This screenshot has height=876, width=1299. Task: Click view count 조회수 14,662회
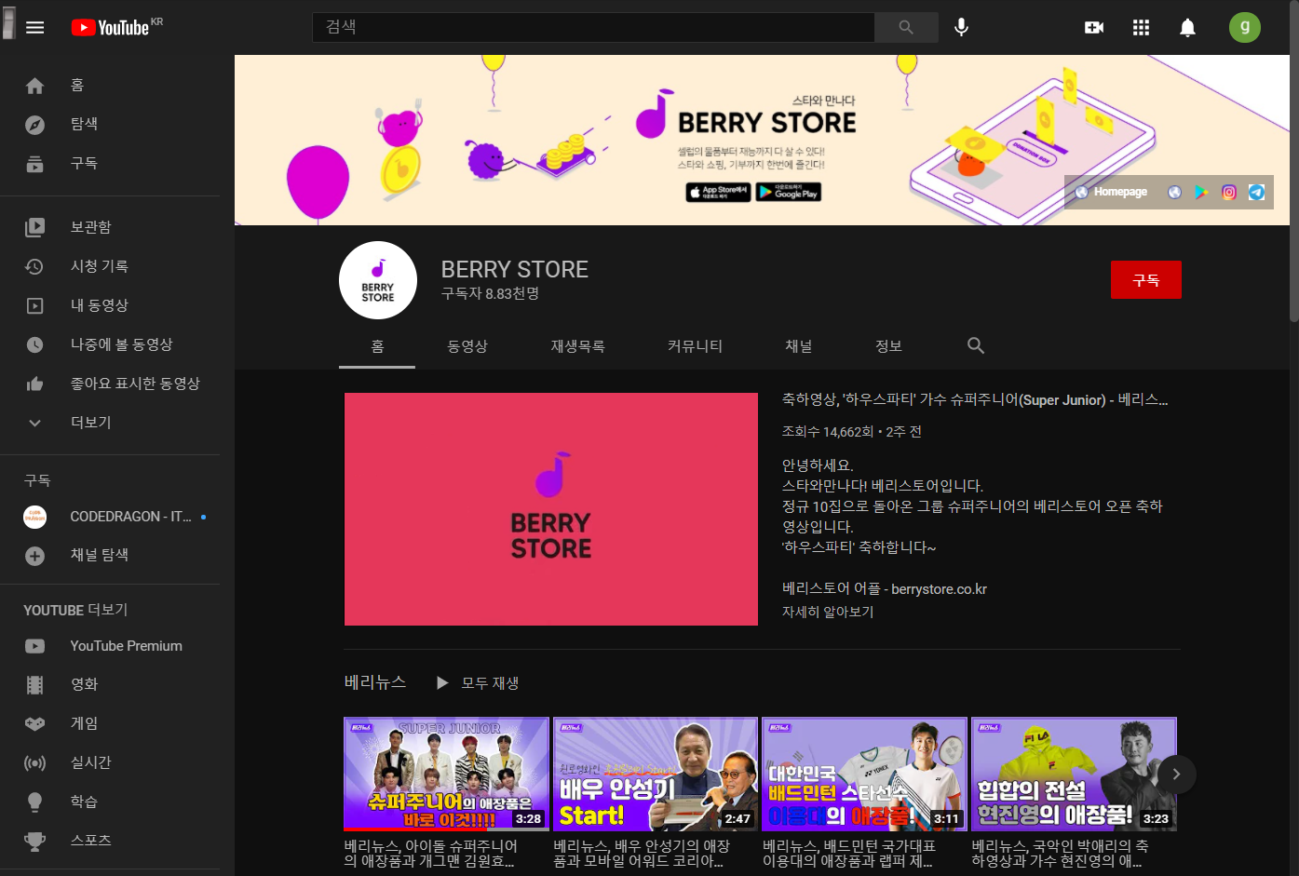828,432
